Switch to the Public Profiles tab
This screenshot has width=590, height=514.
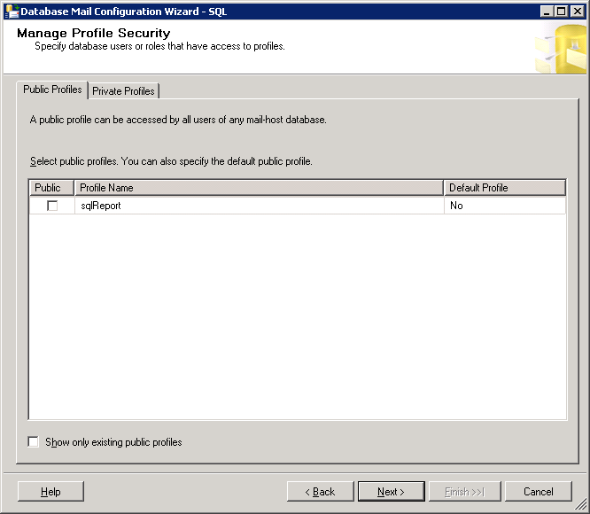52,90
